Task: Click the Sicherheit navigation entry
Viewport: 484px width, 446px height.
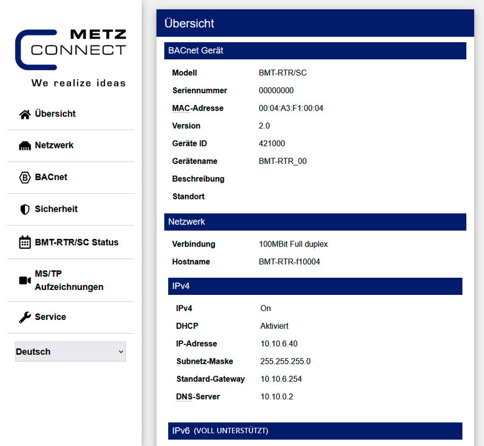Action: (56, 209)
